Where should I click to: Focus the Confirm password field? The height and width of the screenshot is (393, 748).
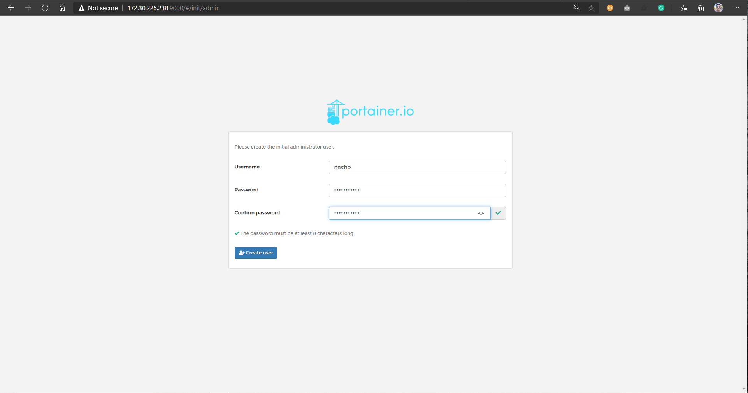409,213
